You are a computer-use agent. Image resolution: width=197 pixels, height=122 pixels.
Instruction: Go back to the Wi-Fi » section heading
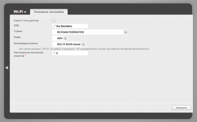coord(20,12)
